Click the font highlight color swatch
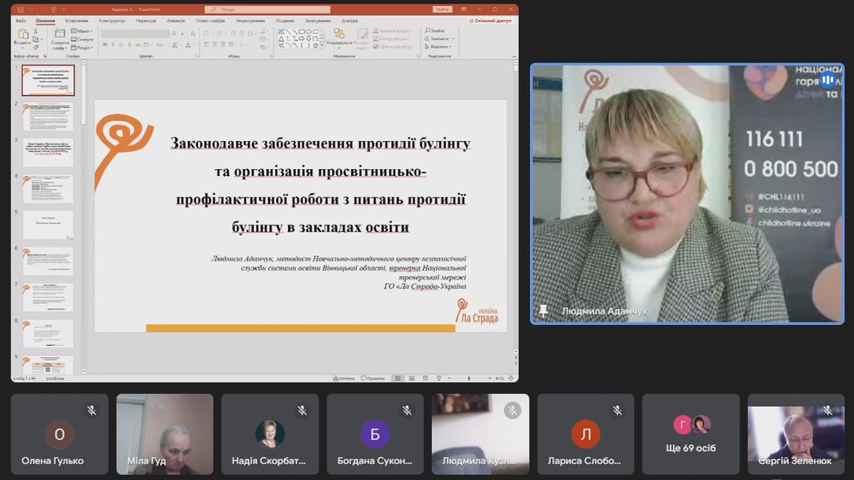The height and width of the screenshot is (480, 854). coord(174,44)
